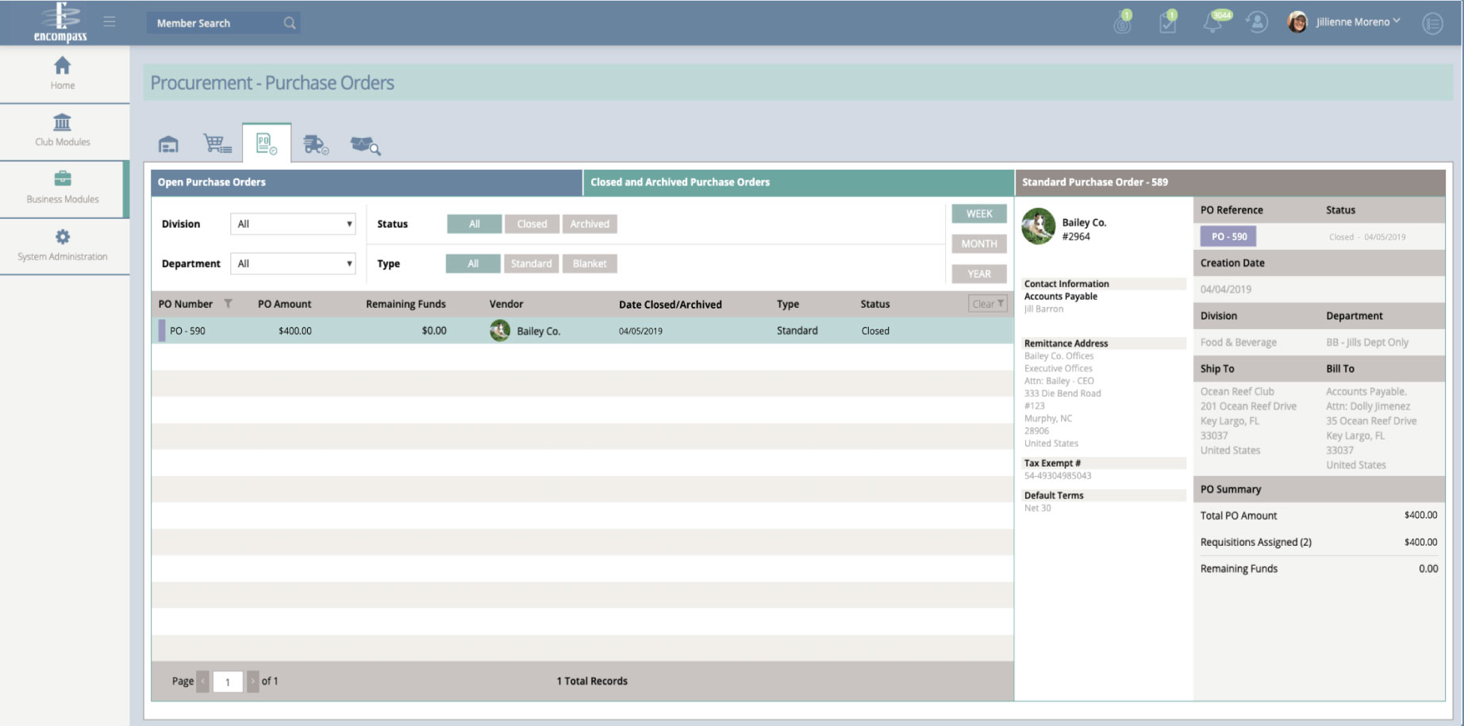Image resolution: width=1464 pixels, height=726 pixels.
Task: Open Business Modules in the sidebar
Action: [x=63, y=188]
